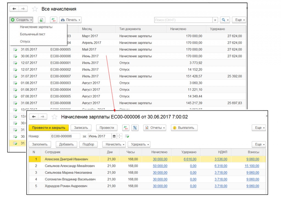This screenshot has width=281, height=199.
Task: Open the search options dropdown with the magnifier
Action: pos(225,20)
